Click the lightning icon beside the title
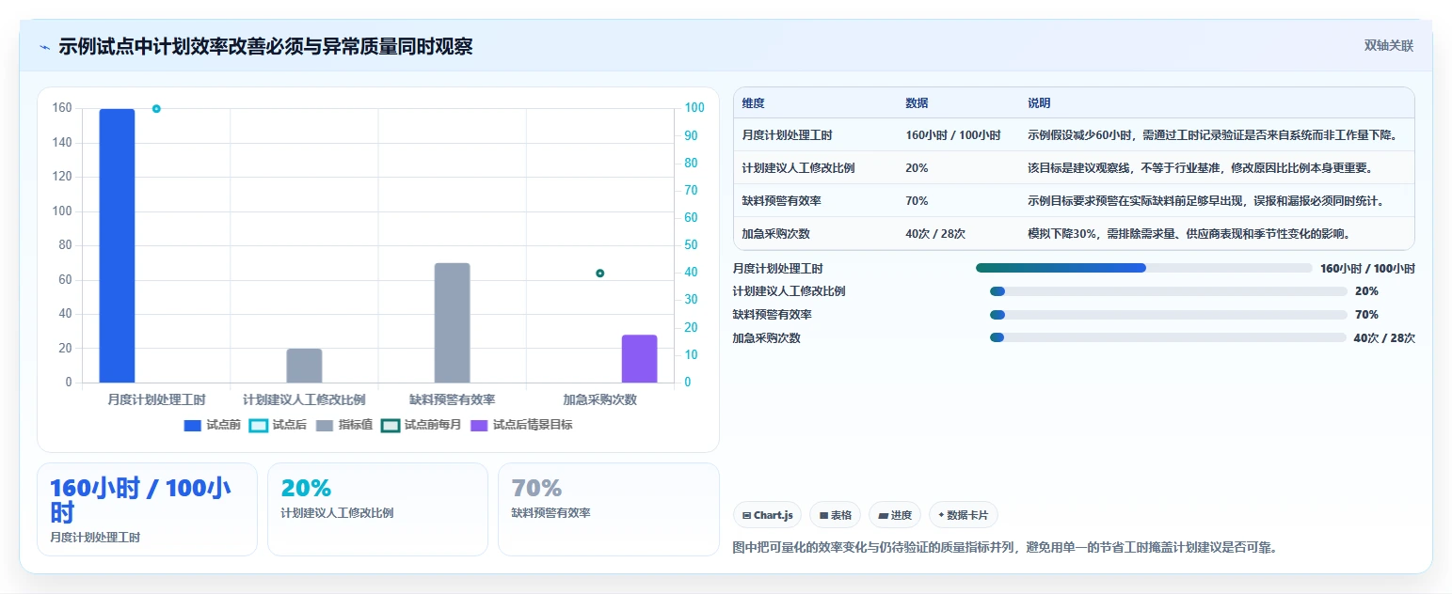Screen dimensions: 1452x594 point(44,47)
